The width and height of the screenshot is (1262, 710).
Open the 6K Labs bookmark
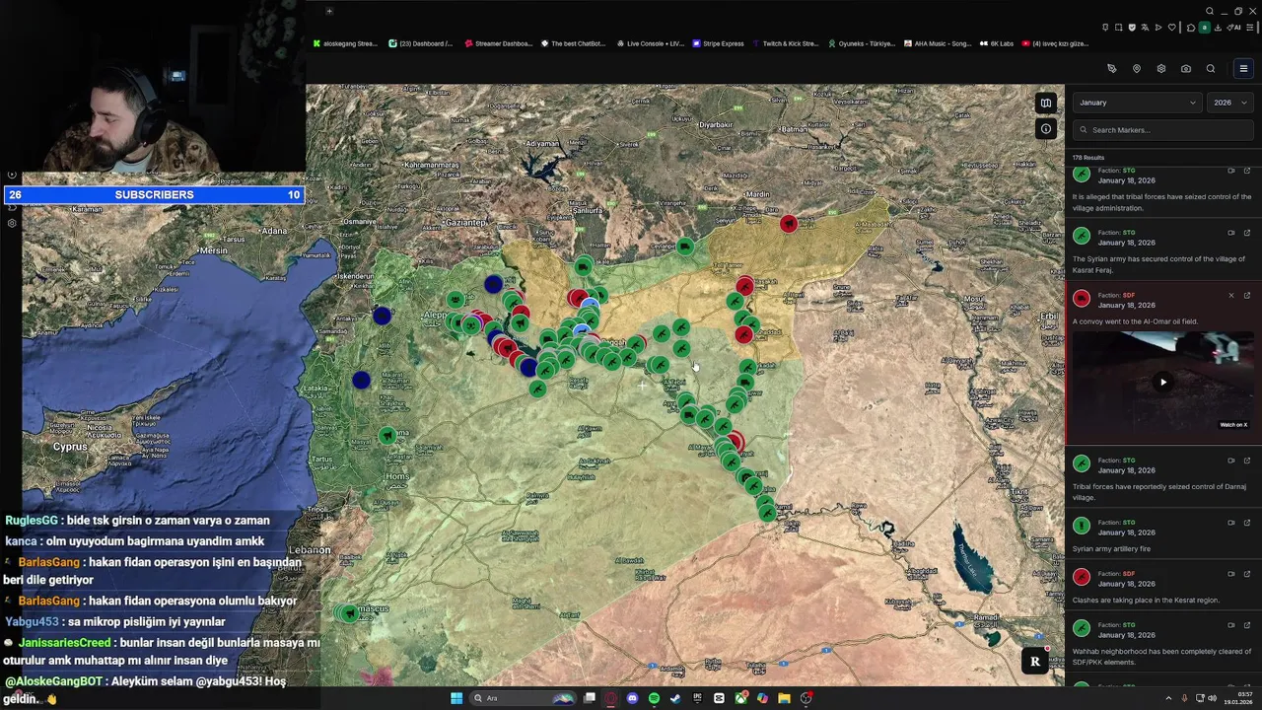click(997, 43)
